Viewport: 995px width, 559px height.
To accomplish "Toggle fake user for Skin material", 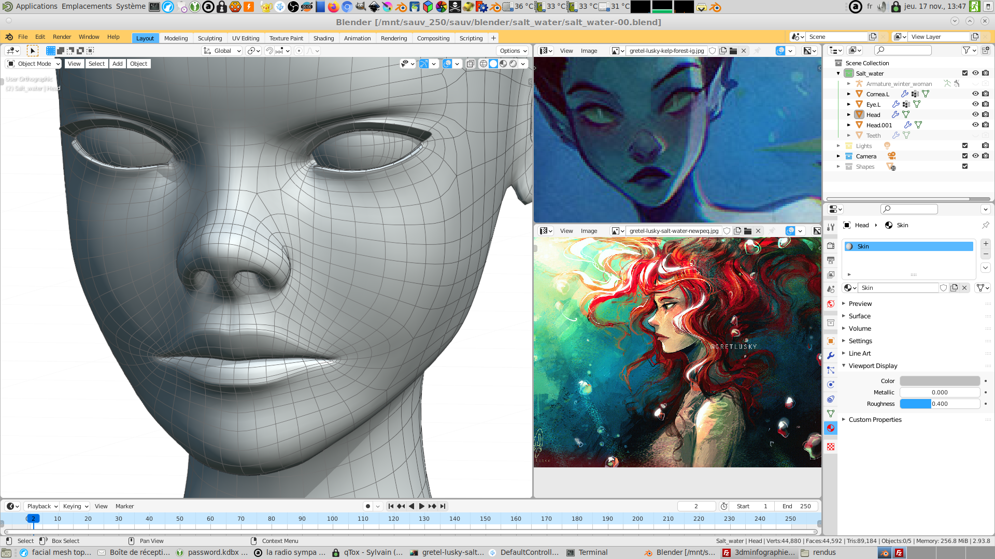I will 944,288.
